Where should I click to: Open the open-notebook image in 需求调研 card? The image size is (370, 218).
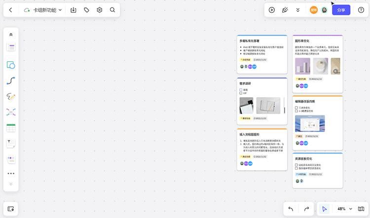tap(268, 106)
